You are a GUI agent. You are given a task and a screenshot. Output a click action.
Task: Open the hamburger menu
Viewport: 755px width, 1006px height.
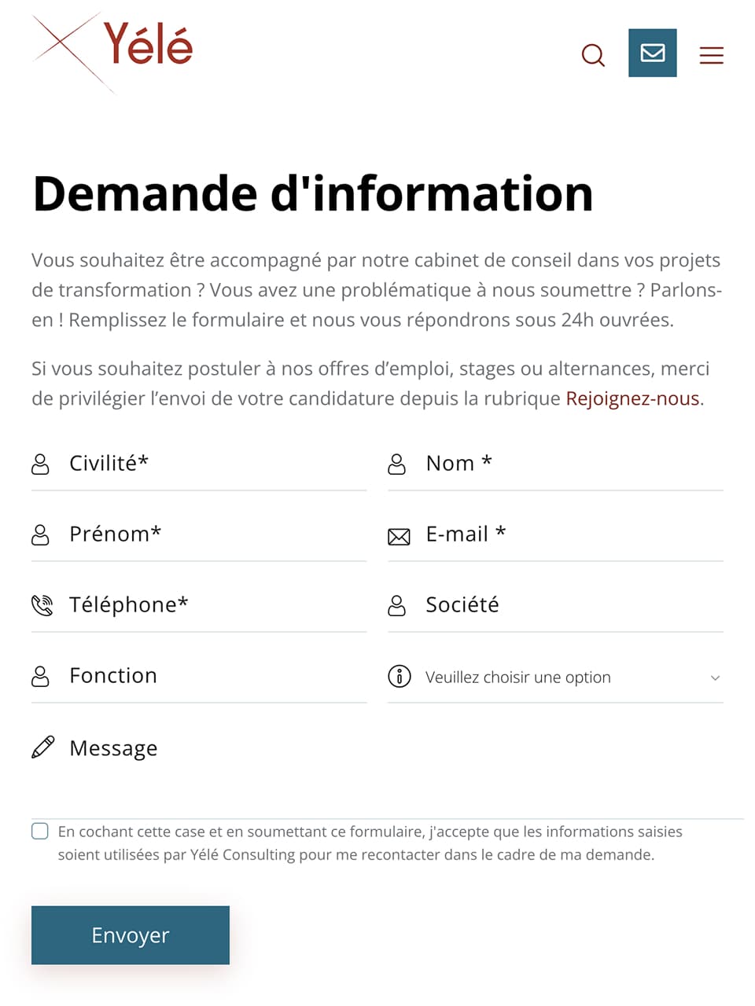point(711,55)
